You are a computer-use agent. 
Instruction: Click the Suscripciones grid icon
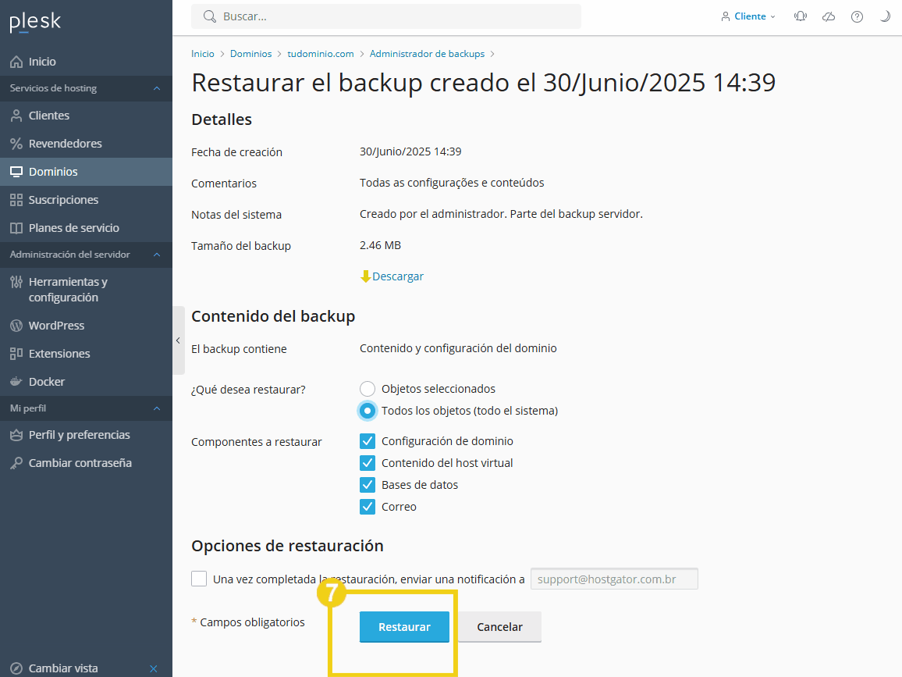point(16,200)
